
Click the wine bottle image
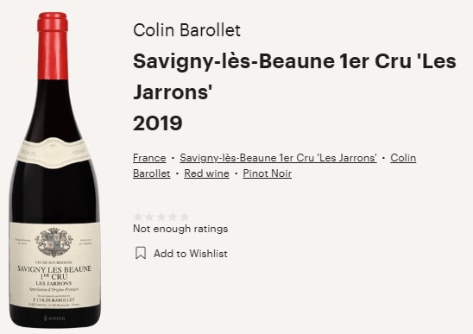[x=54, y=170]
